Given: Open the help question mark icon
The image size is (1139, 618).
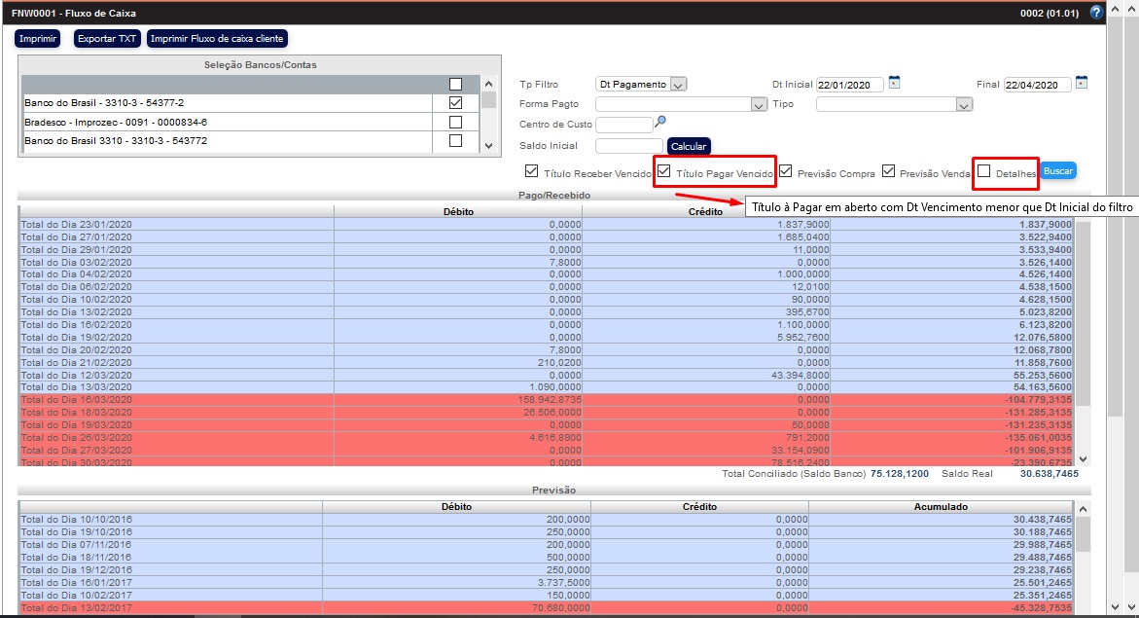Looking at the screenshot, I should [1096, 13].
